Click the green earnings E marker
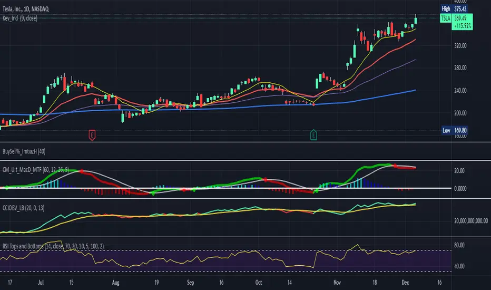 (315, 135)
